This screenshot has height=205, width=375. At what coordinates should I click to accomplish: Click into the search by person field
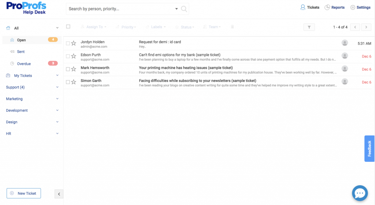pos(121,9)
